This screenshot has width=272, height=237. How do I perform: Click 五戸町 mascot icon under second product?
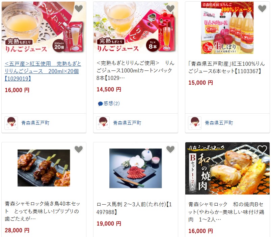click(103, 123)
